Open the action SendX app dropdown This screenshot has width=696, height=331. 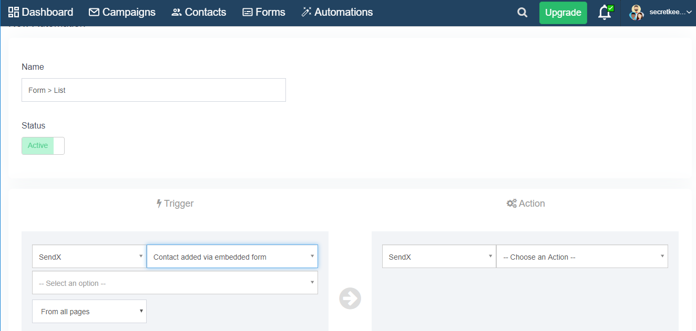coord(439,257)
